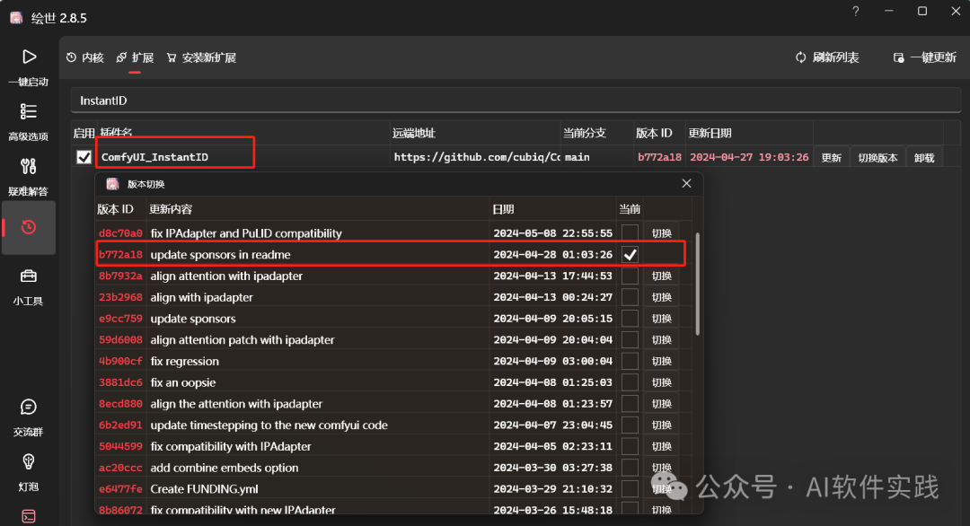Image resolution: width=970 pixels, height=526 pixels.
Task: Click the 版本 ID column header in dialog
Action: click(x=115, y=209)
